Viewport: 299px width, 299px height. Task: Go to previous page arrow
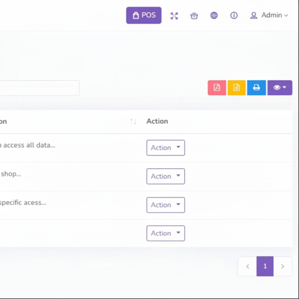tap(248, 266)
